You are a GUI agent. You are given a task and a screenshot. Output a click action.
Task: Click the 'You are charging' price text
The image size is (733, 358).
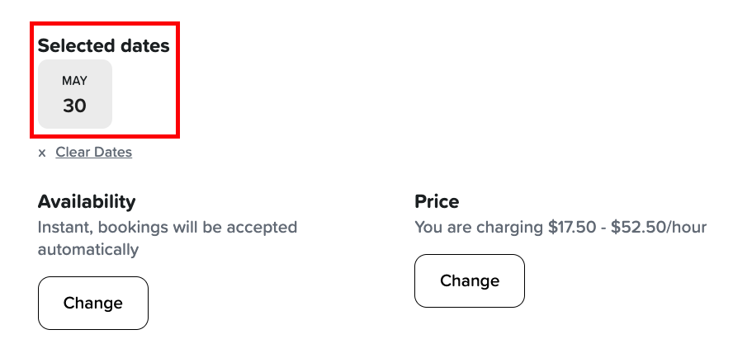pyautogui.click(x=560, y=227)
